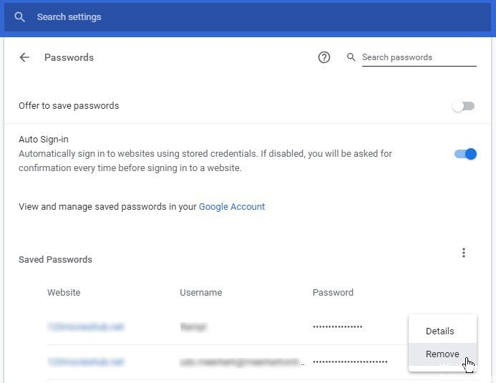The image size is (496, 383).
Task: Click the Search passwords magnifier icon
Action: 351,57
